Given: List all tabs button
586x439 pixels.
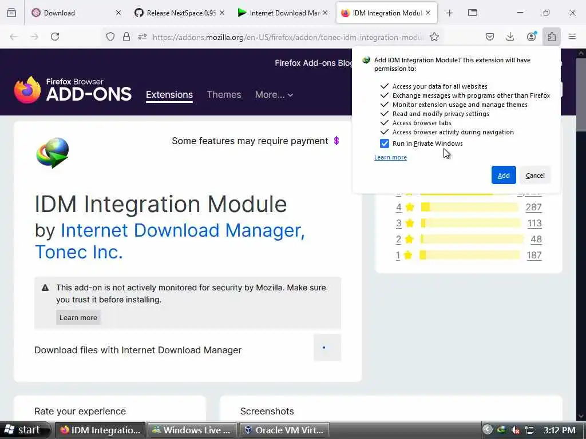Looking at the screenshot, I should tap(472, 13).
